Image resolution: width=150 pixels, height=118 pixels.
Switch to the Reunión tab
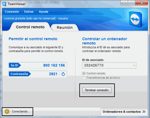(x=65, y=28)
